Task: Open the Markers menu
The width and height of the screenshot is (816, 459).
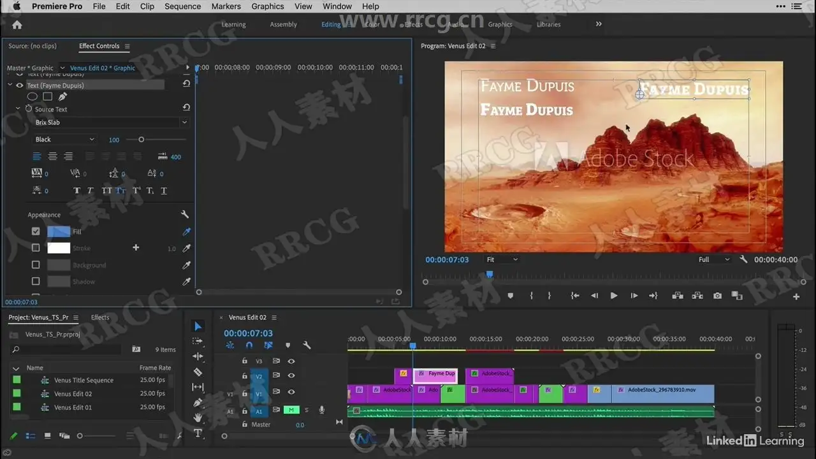Action: pos(226,6)
